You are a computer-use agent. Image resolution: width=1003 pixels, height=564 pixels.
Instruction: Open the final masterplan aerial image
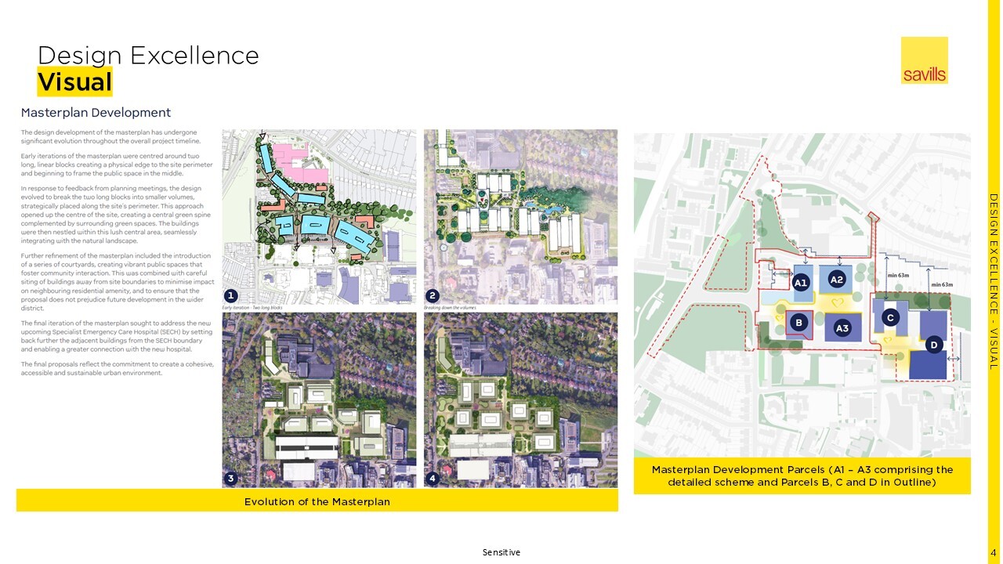(520, 399)
